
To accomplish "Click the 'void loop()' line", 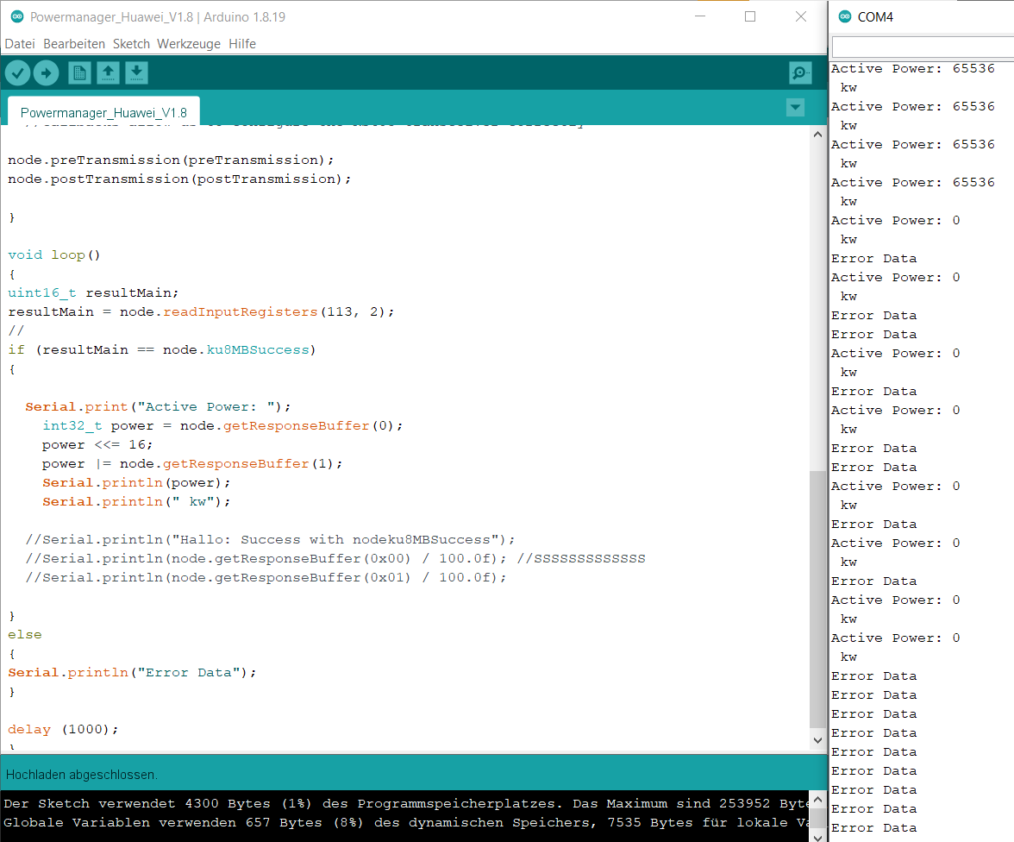I will (x=53, y=255).
